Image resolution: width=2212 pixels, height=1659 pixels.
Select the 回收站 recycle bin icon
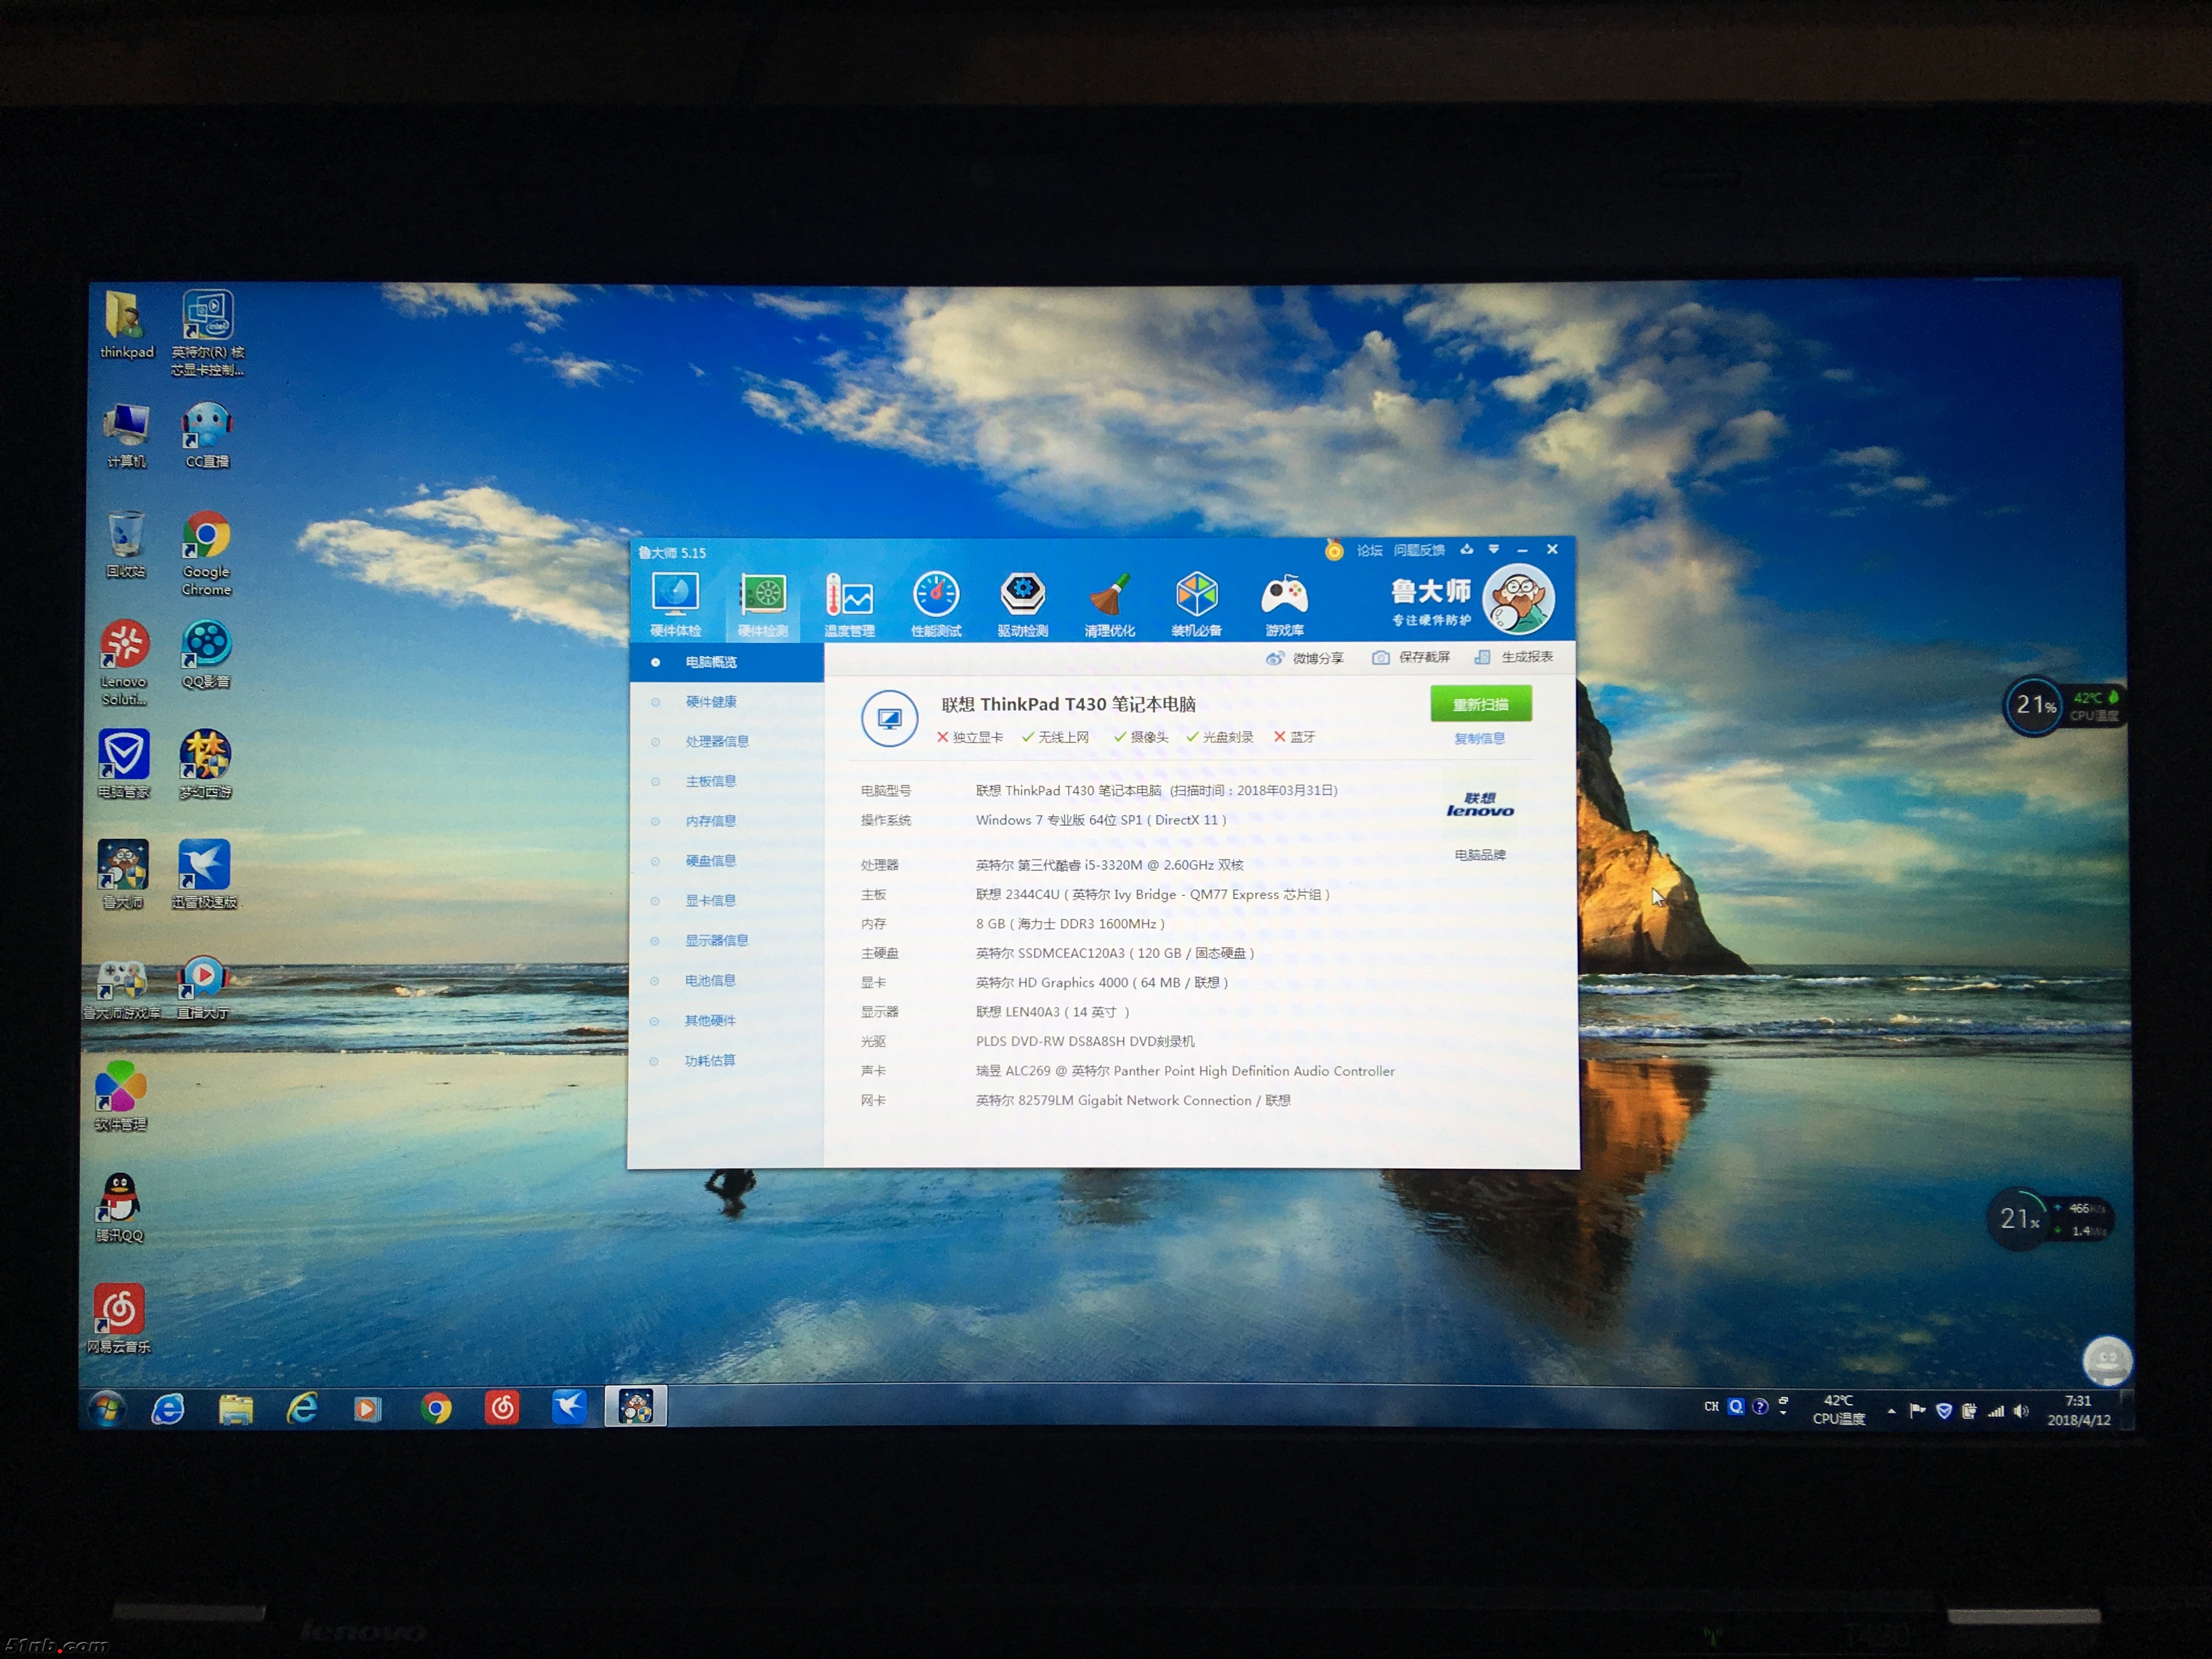pos(126,546)
